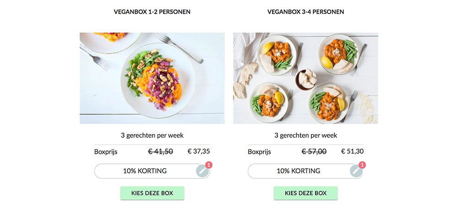Viewport: 458px width, 204px height.
Task: Choose the Veganbox 1-2 personen with Kies deze box
Action: 152,193
